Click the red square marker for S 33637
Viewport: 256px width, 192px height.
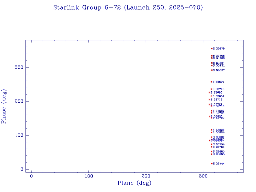click(212, 70)
